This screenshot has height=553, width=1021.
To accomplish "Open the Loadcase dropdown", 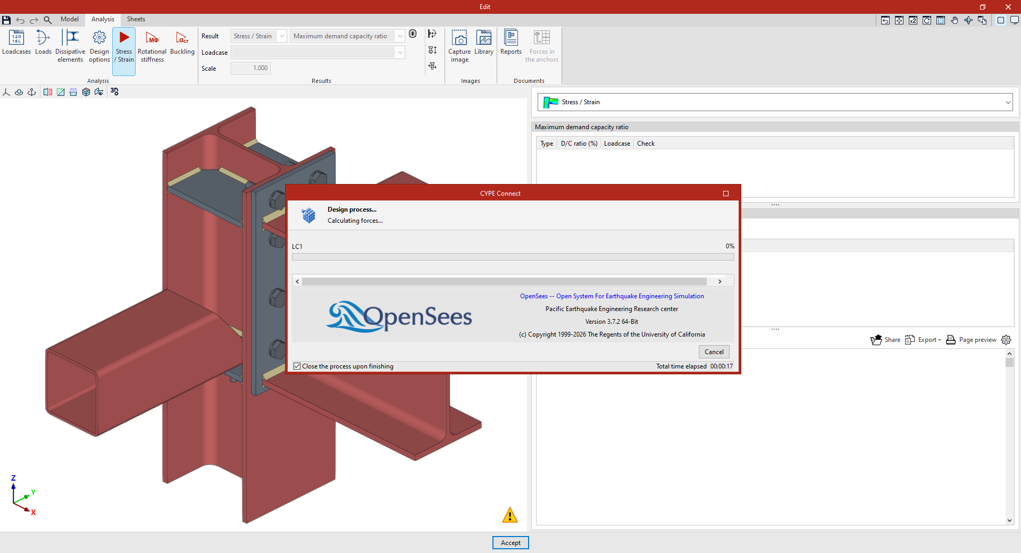I will point(318,52).
